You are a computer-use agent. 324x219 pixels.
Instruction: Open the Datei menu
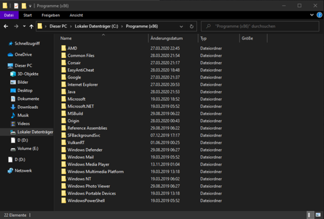point(9,15)
